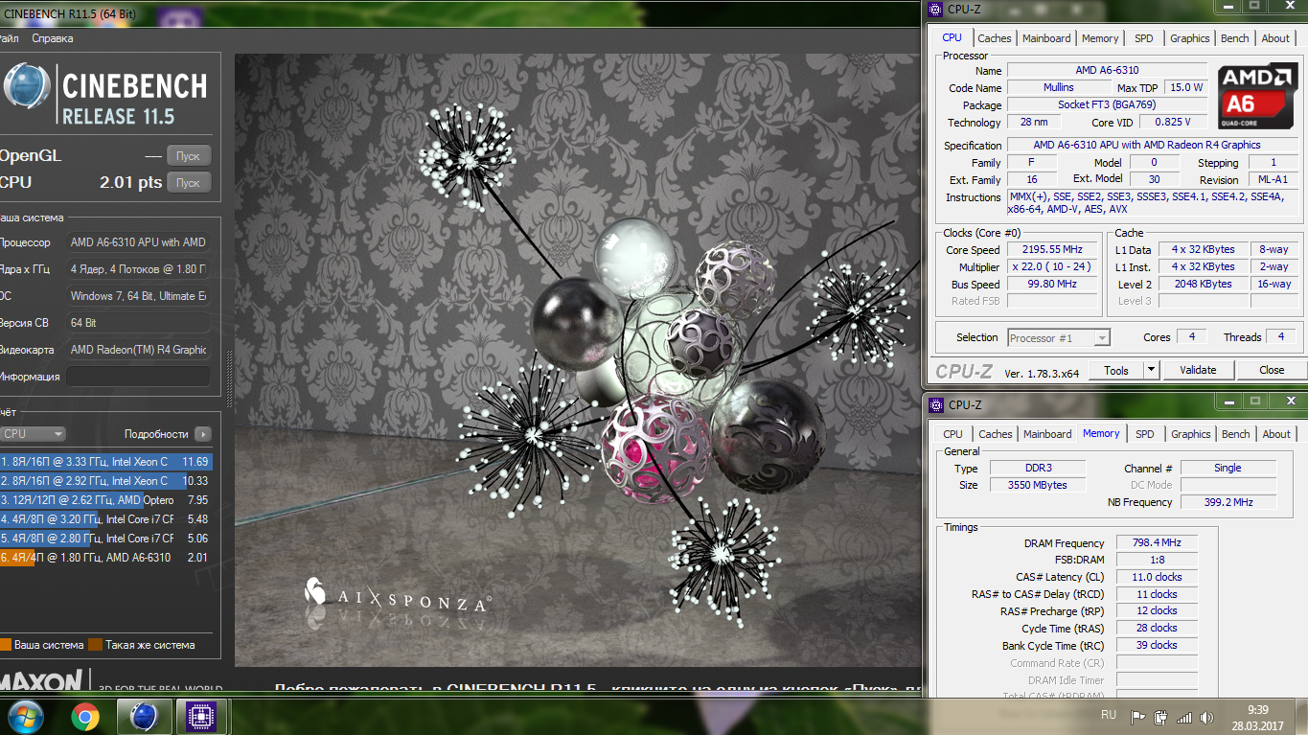Select Graphics tab in lower CPU-Z window

[x=1191, y=434]
